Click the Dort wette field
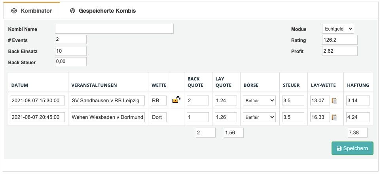 pos(159,117)
